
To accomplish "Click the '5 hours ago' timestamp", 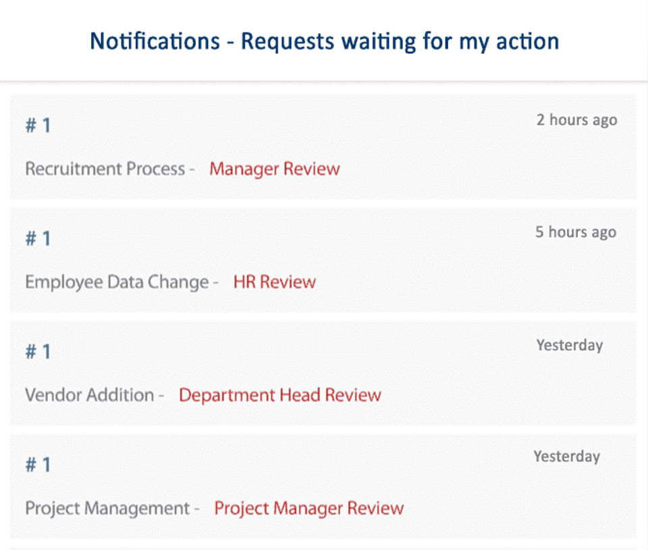I will coord(576,232).
